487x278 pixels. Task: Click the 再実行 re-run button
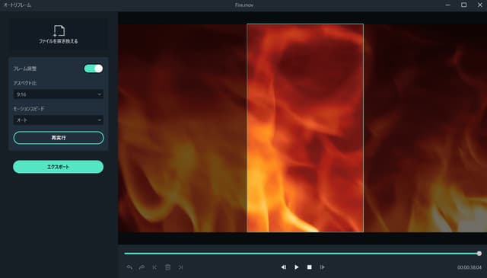click(59, 138)
